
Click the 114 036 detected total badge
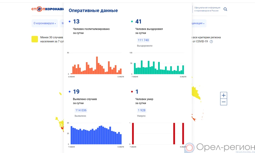click(x=81, y=110)
